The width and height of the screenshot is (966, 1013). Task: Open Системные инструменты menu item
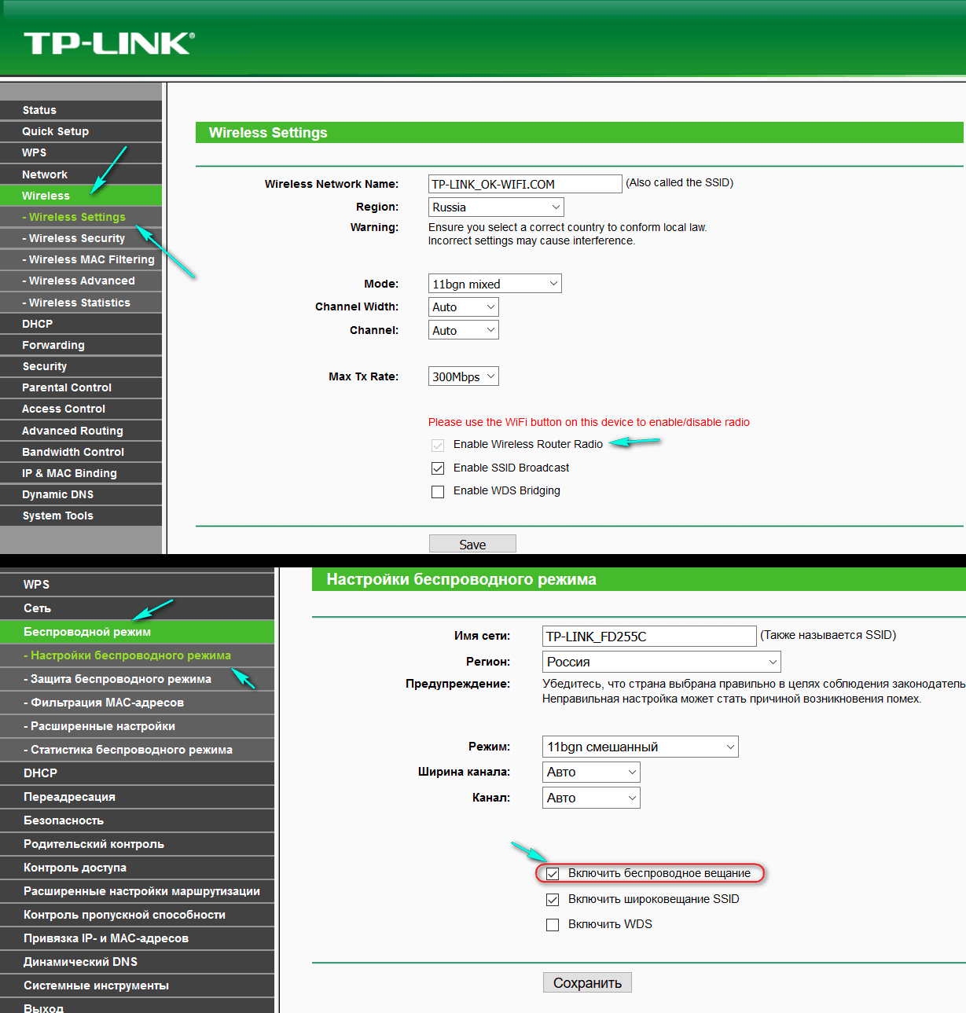(138, 985)
